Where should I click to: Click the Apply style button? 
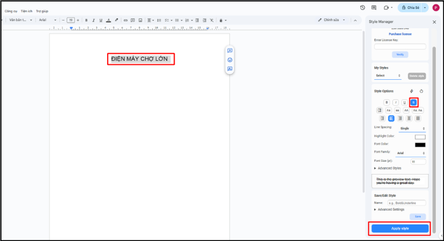click(x=400, y=228)
